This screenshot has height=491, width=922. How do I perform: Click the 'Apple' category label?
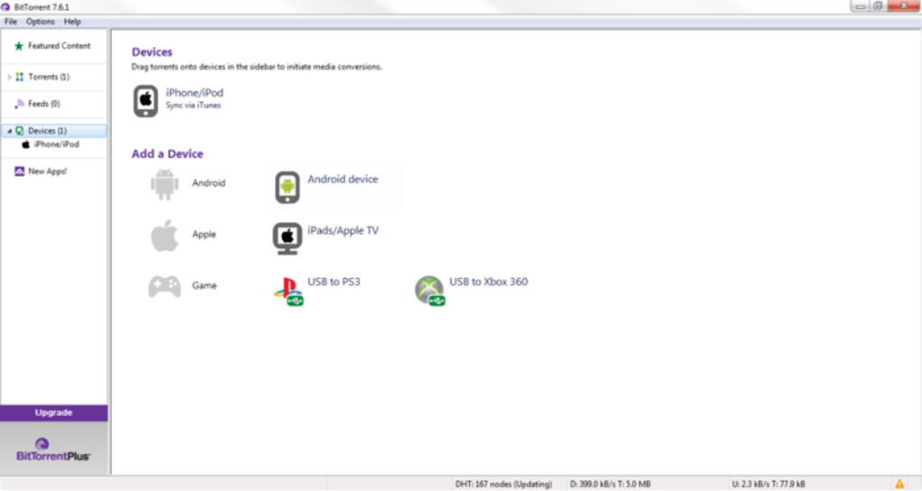point(204,235)
